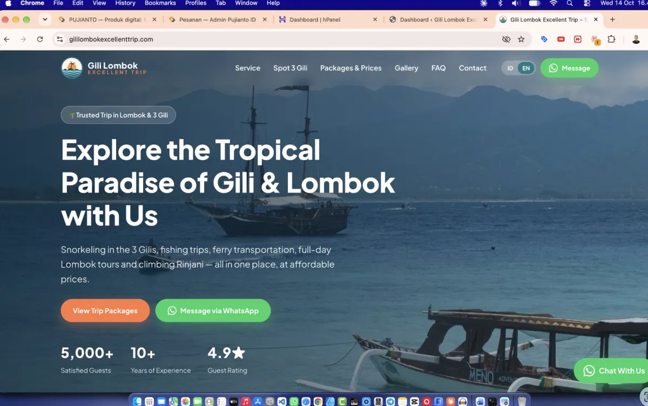Viewport: 648px width, 406px height.
Task: Open a new tab with the plus button
Action: (x=612, y=19)
